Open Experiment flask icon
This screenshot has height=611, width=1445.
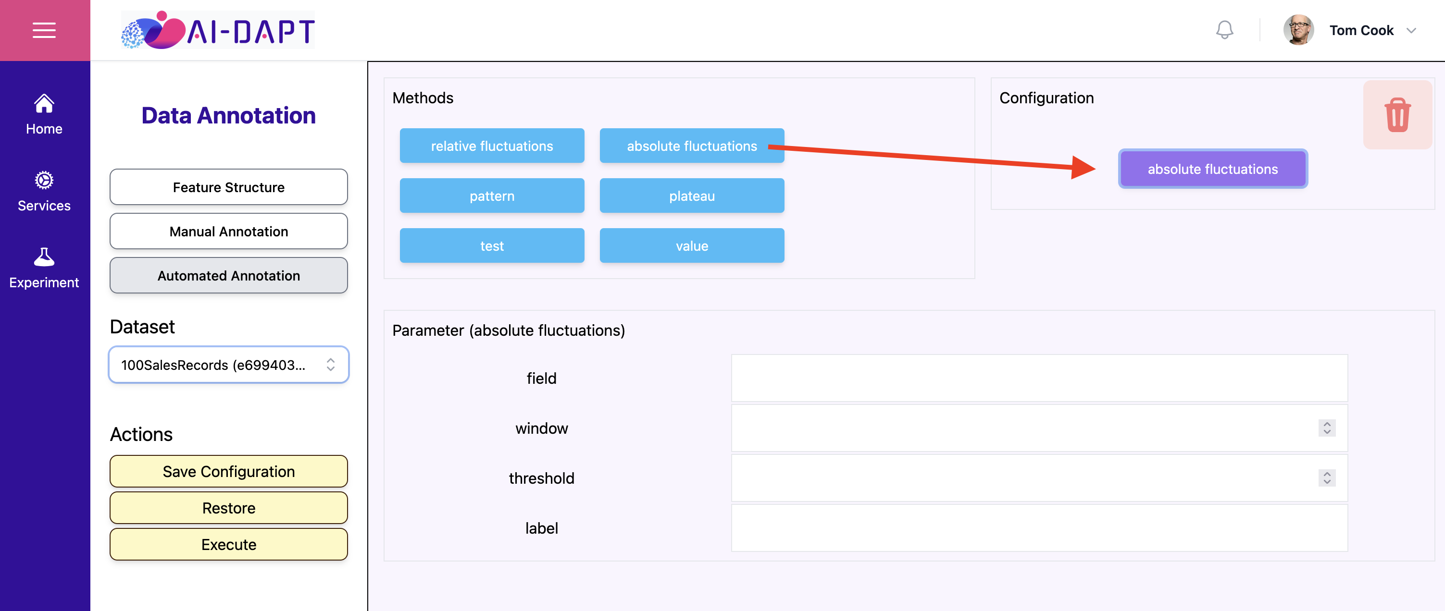coord(44,257)
